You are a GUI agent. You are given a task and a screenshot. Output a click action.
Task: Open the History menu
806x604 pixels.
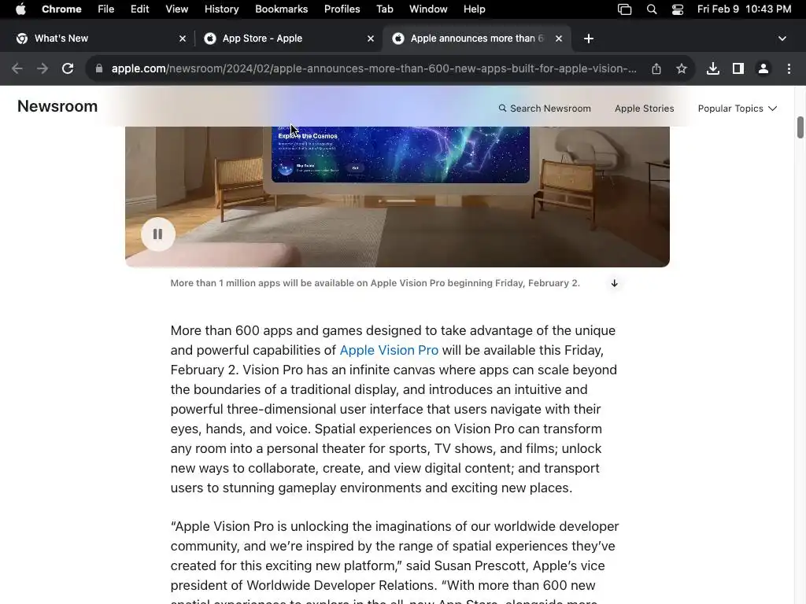point(221,9)
